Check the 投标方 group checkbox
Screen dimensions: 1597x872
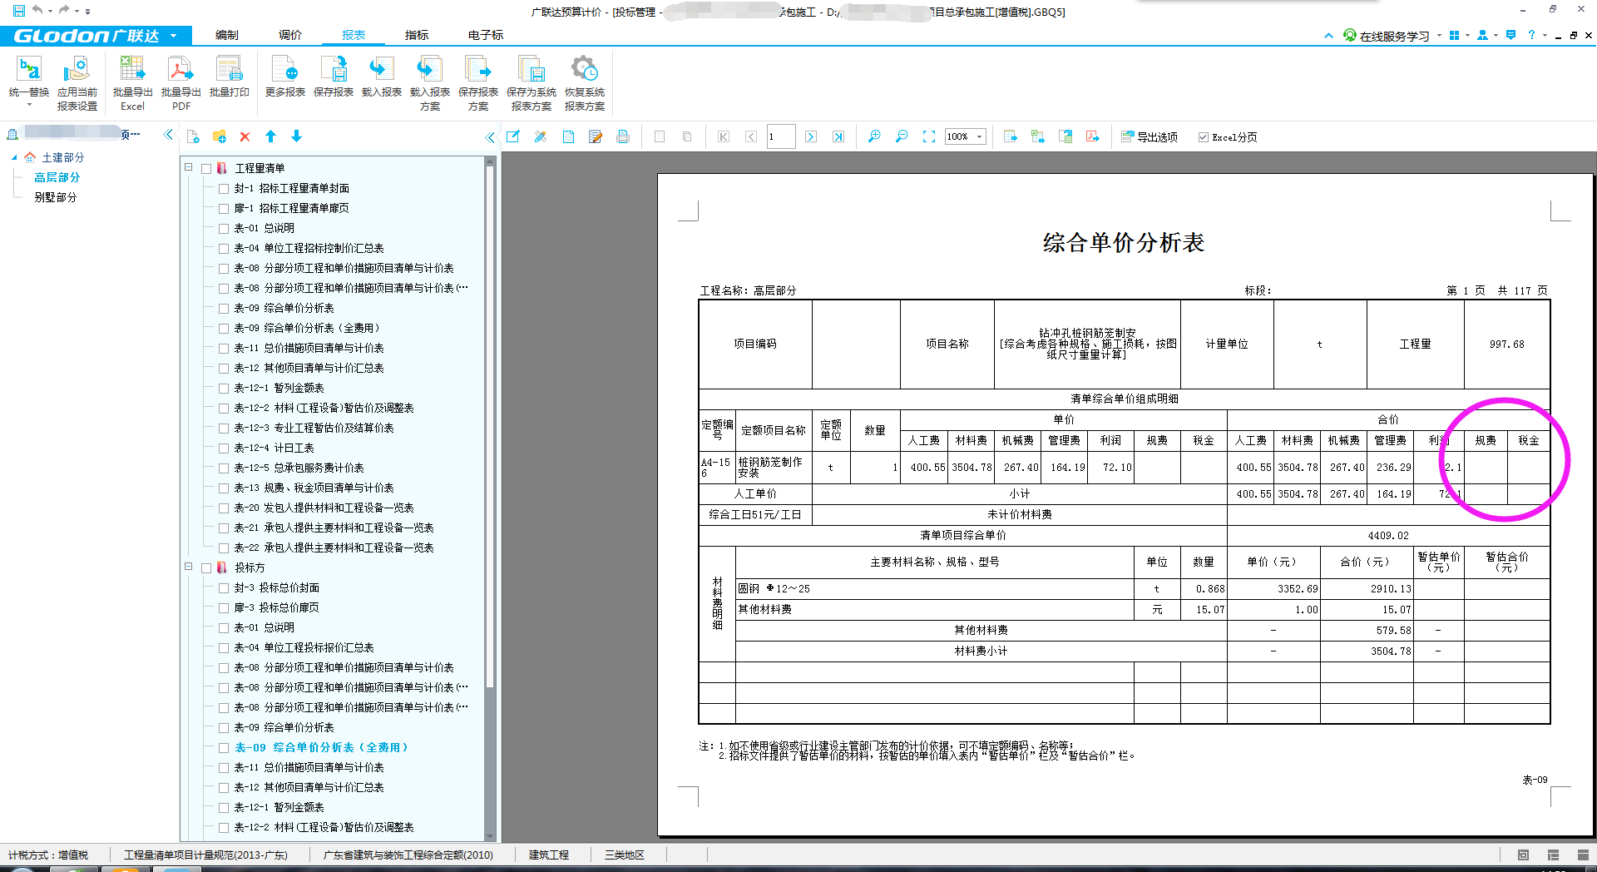coord(206,567)
